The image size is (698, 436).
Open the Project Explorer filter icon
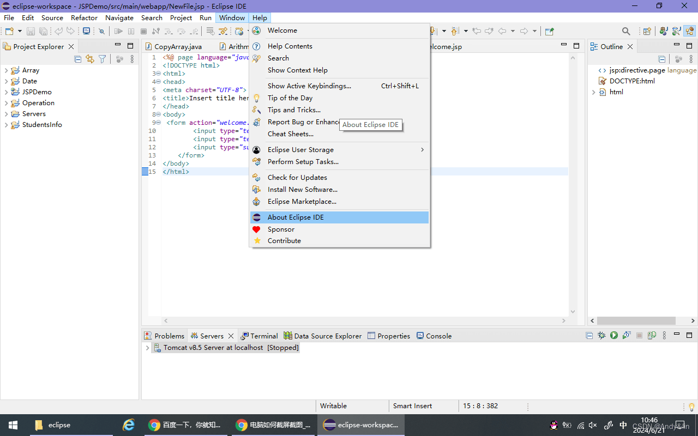(102, 59)
